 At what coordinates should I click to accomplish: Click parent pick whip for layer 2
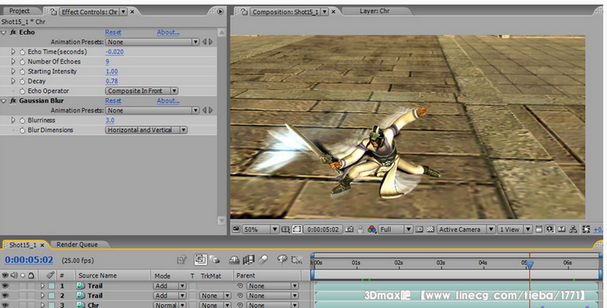(240, 295)
